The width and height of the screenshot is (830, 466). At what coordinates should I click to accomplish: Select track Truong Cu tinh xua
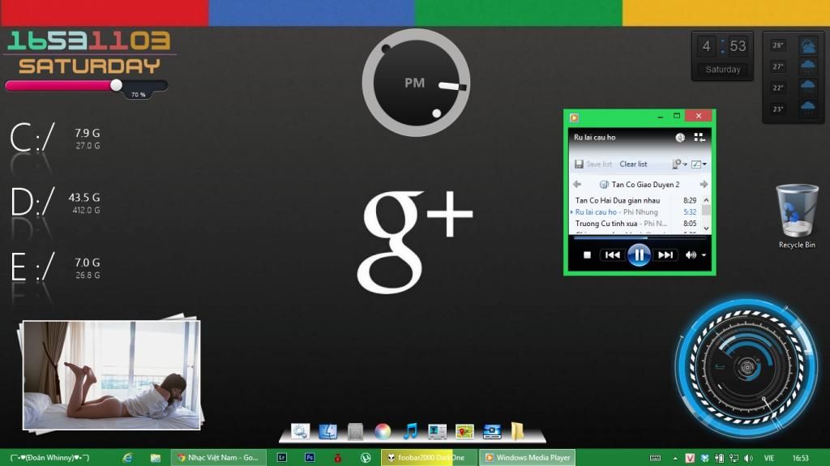pos(635,224)
